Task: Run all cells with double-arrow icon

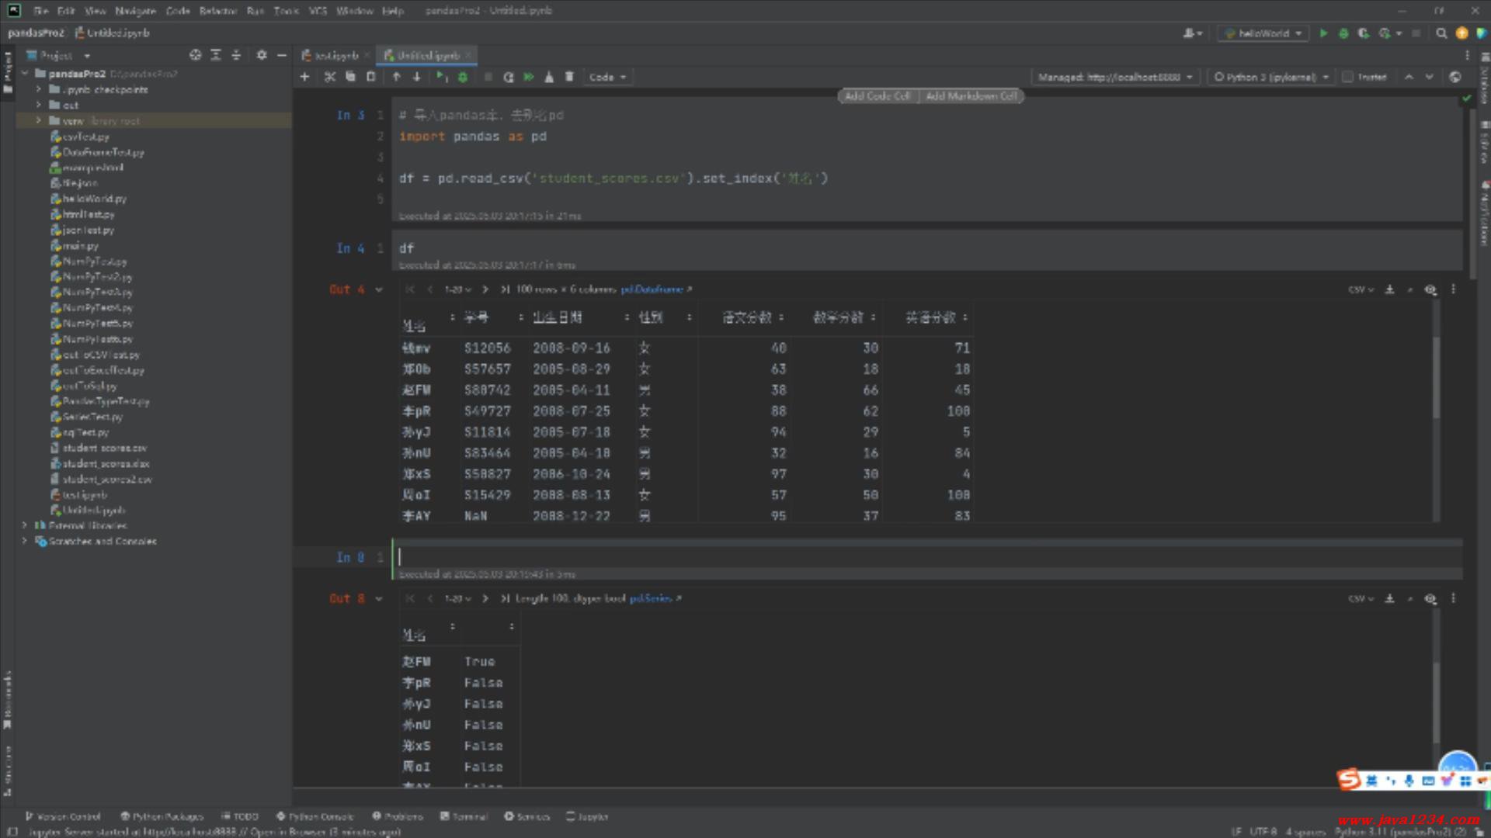Action: (529, 77)
